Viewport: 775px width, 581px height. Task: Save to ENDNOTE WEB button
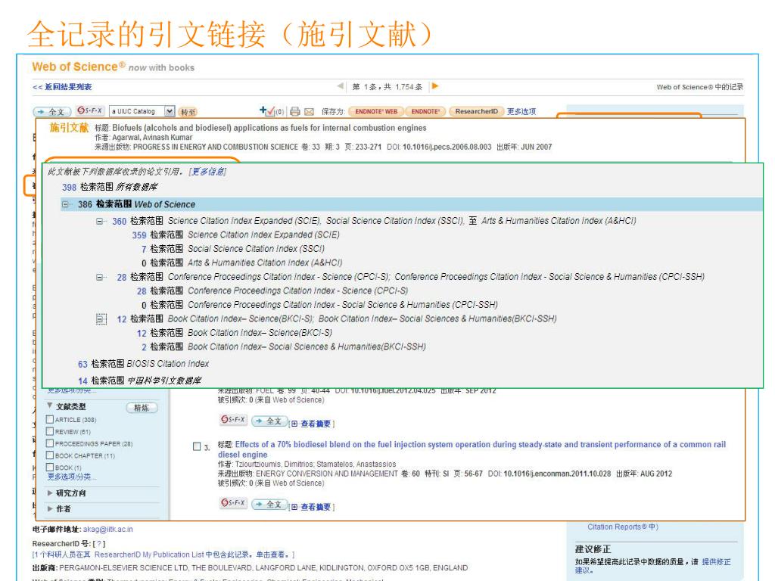[376, 111]
